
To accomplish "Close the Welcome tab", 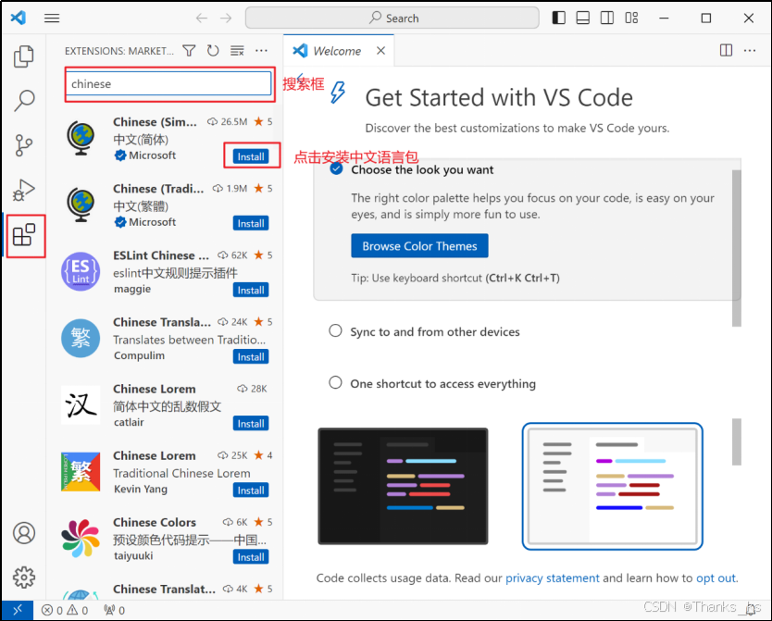I will 380,51.
